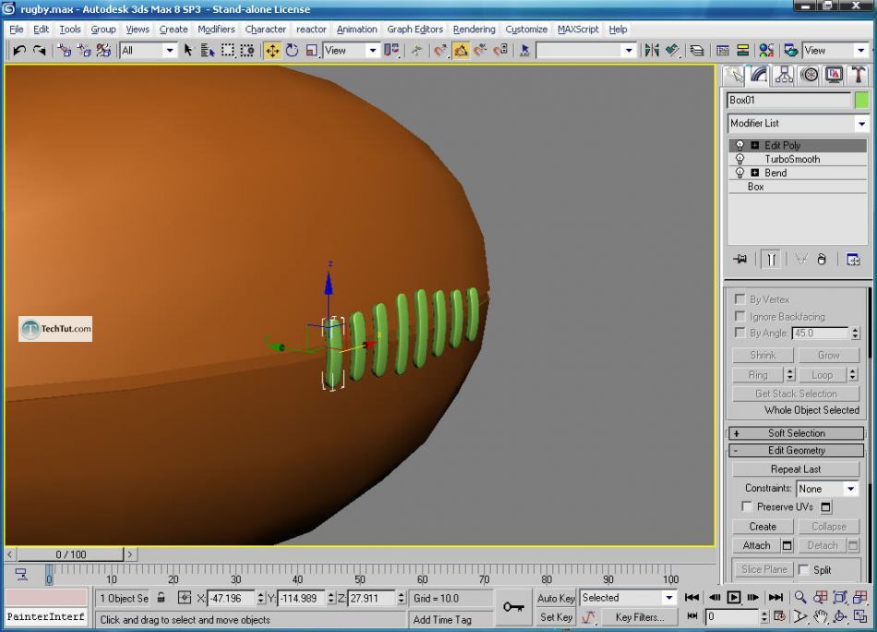Toggle Auto Key mode
The image size is (877, 632).
(556, 598)
